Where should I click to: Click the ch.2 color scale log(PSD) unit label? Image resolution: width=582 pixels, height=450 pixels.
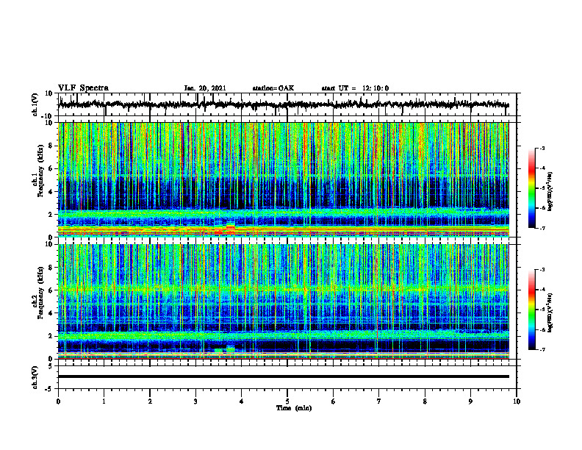point(550,313)
